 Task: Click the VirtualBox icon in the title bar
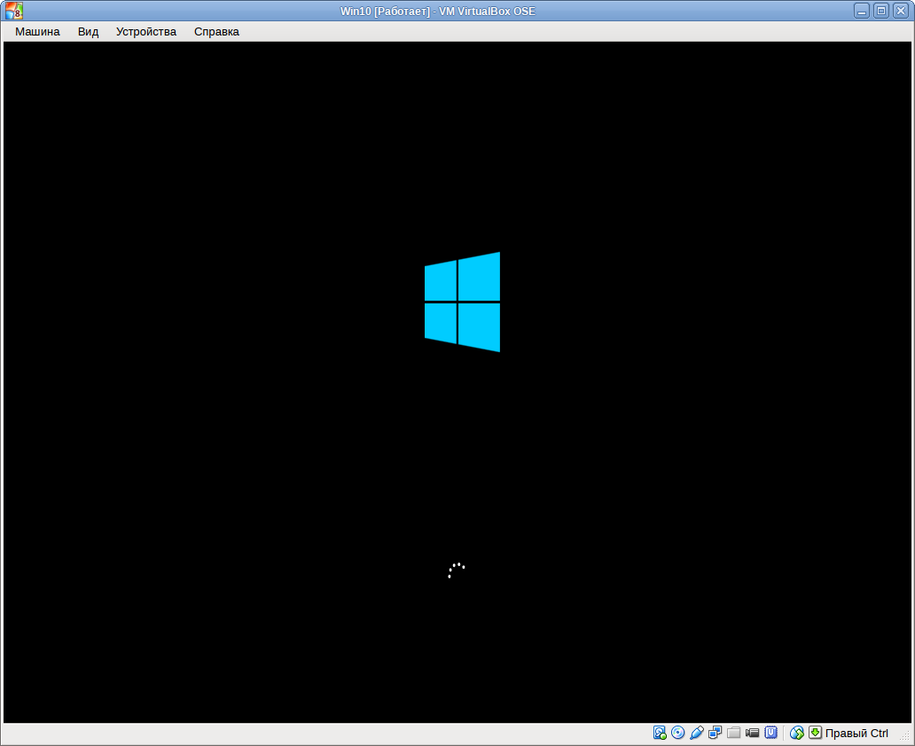[x=14, y=11]
